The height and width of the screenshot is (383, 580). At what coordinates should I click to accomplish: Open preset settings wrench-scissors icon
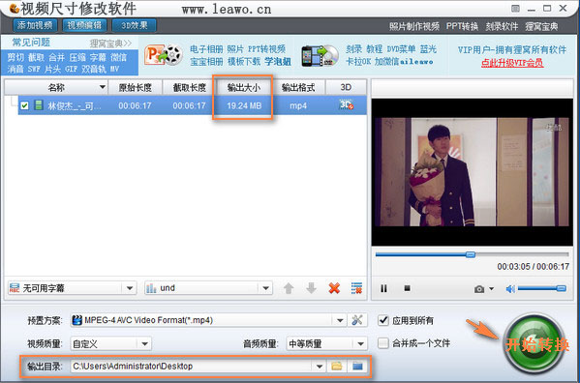[357, 320]
